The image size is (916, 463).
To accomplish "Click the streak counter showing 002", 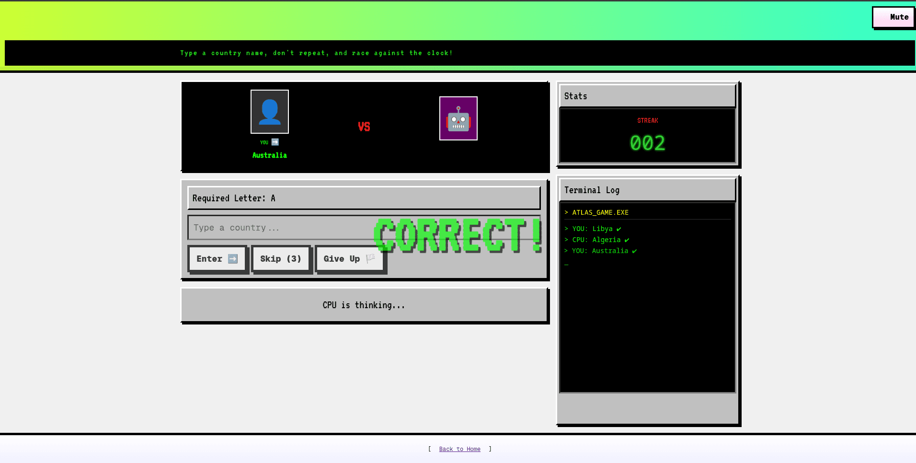I will 647,143.
